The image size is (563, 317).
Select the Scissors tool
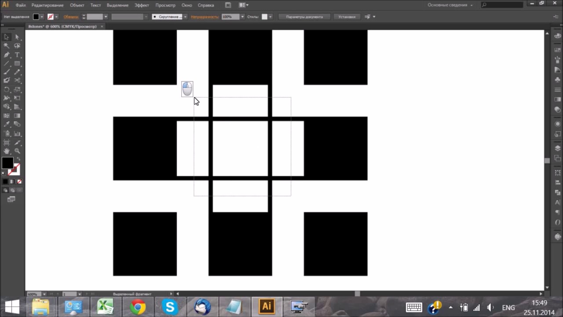(x=17, y=81)
